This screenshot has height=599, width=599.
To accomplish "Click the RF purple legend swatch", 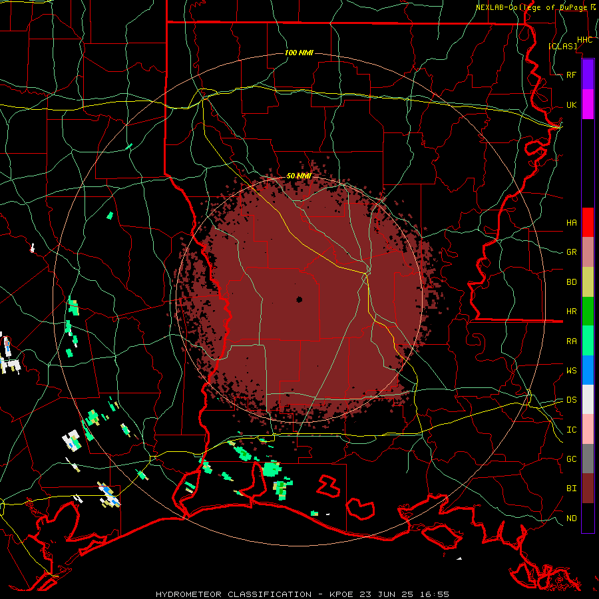I will tap(588, 75).
